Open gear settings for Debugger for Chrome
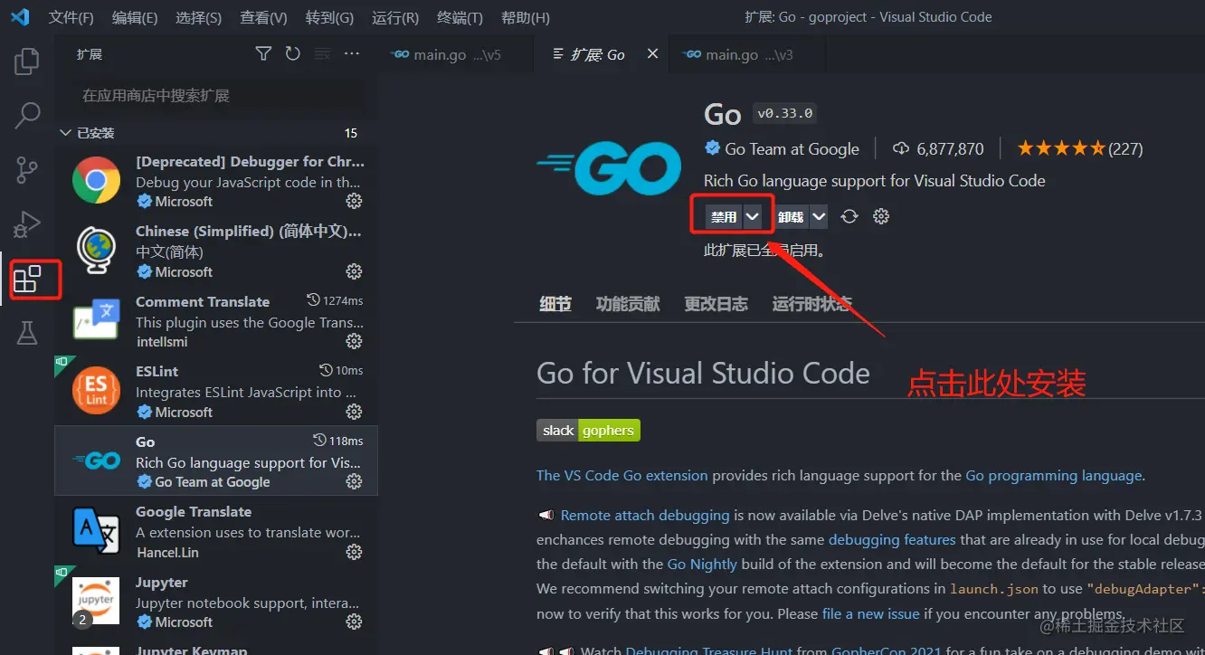This screenshot has width=1205, height=655. click(355, 201)
